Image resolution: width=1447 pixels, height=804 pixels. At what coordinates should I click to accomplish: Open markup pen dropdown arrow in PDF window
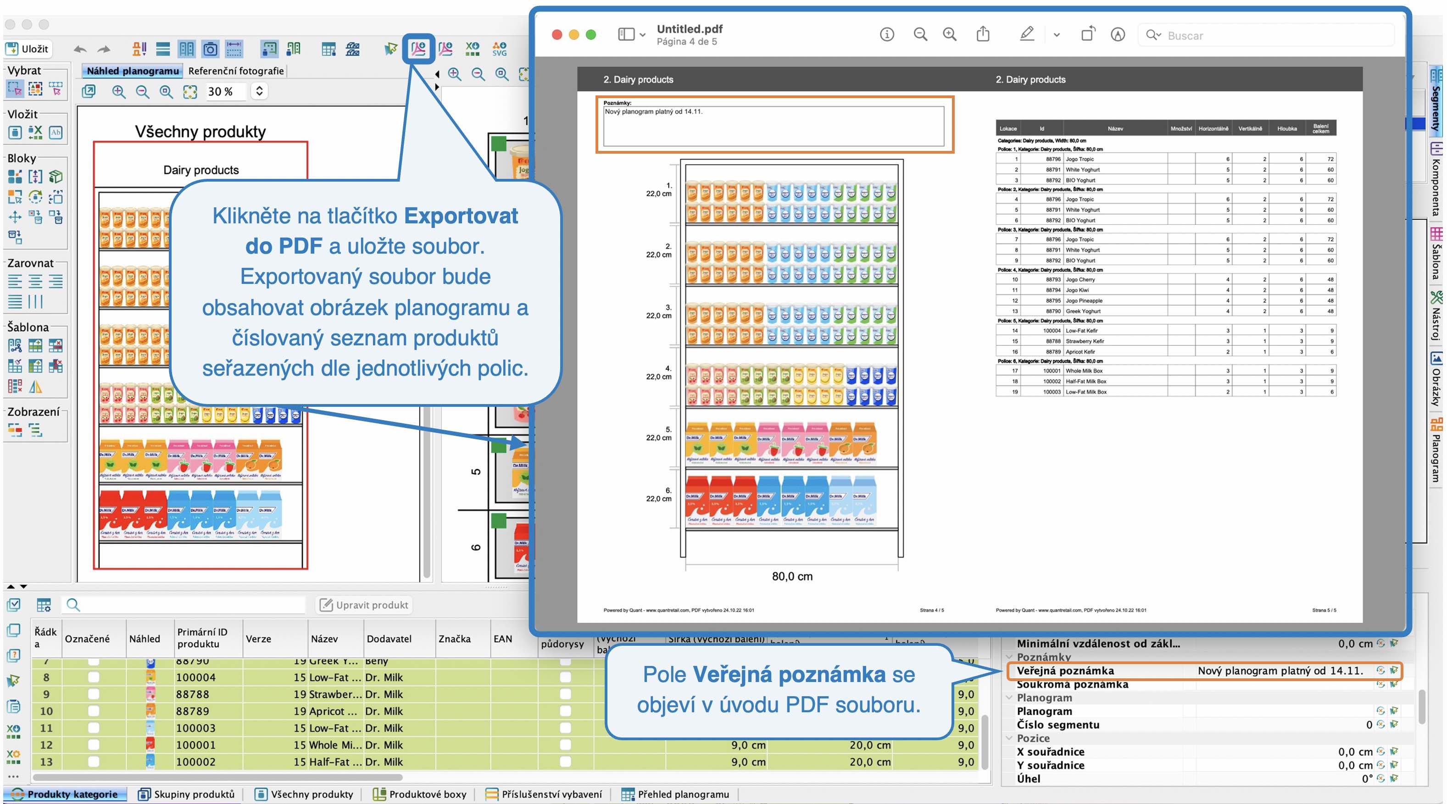tap(1057, 35)
